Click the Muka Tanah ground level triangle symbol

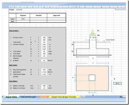(104, 41)
